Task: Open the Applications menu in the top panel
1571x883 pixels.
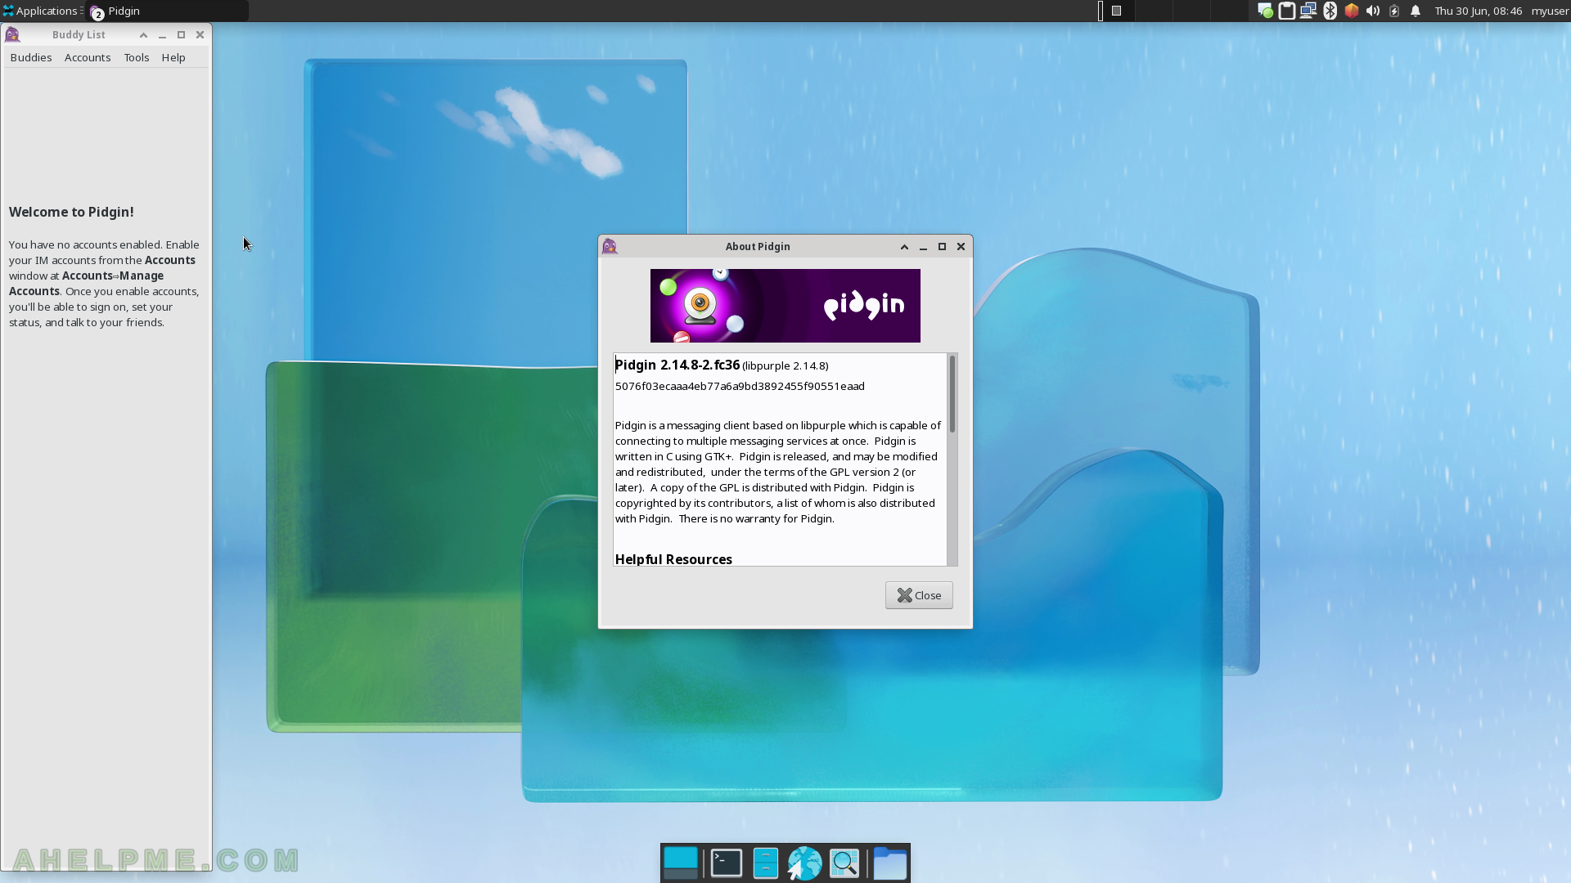Action: coord(41,11)
